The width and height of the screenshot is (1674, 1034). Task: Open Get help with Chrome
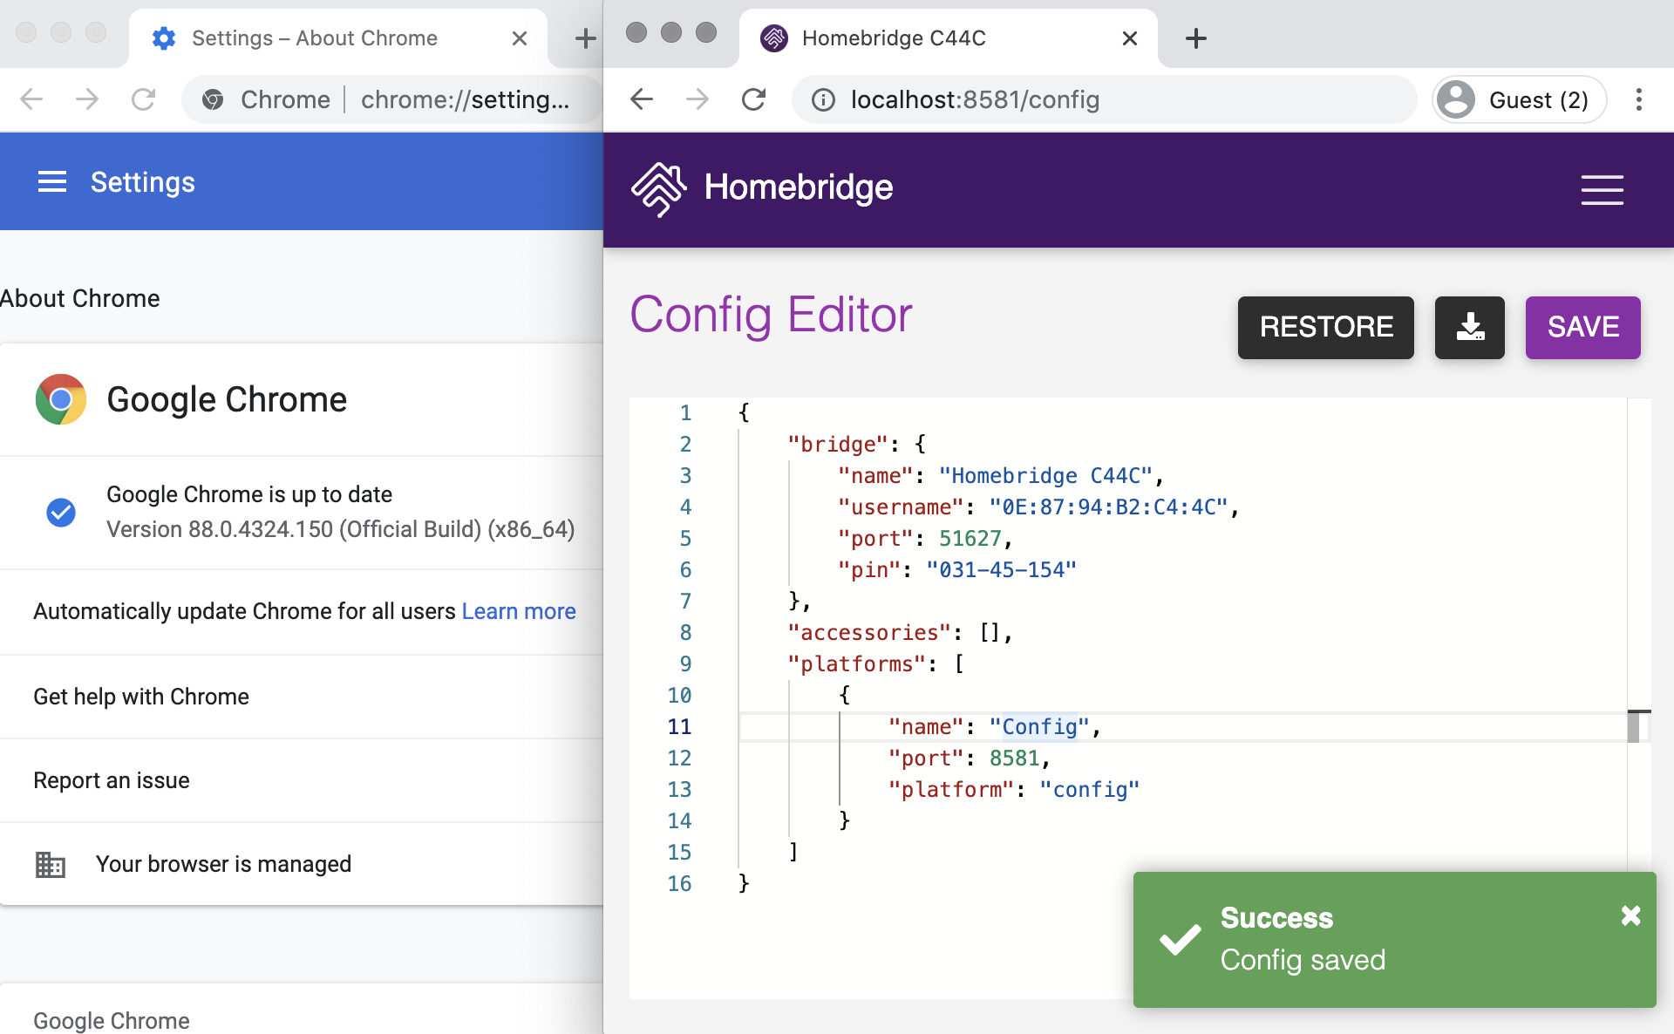click(x=301, y=697)
